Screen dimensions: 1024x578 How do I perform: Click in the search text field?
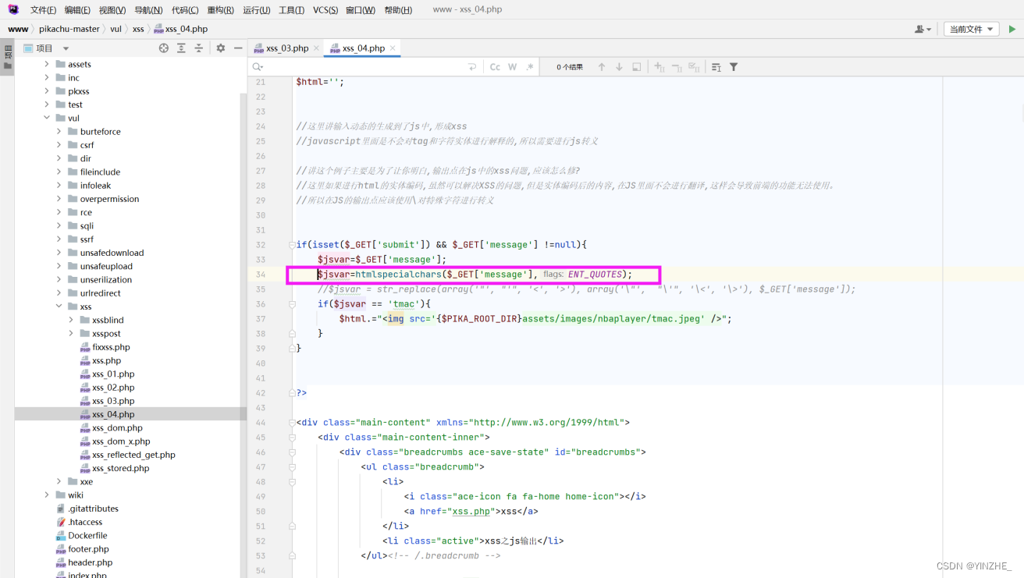[364, 67]
